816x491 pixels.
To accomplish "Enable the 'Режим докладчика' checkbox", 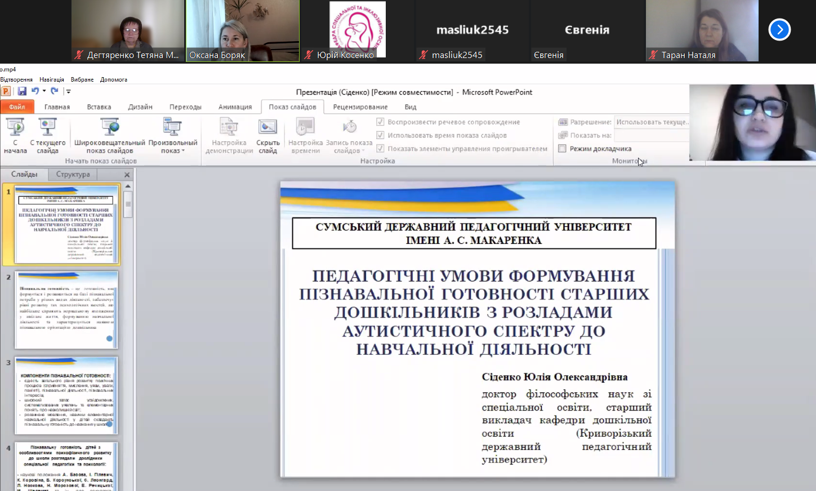I will [x=562, y=149].
